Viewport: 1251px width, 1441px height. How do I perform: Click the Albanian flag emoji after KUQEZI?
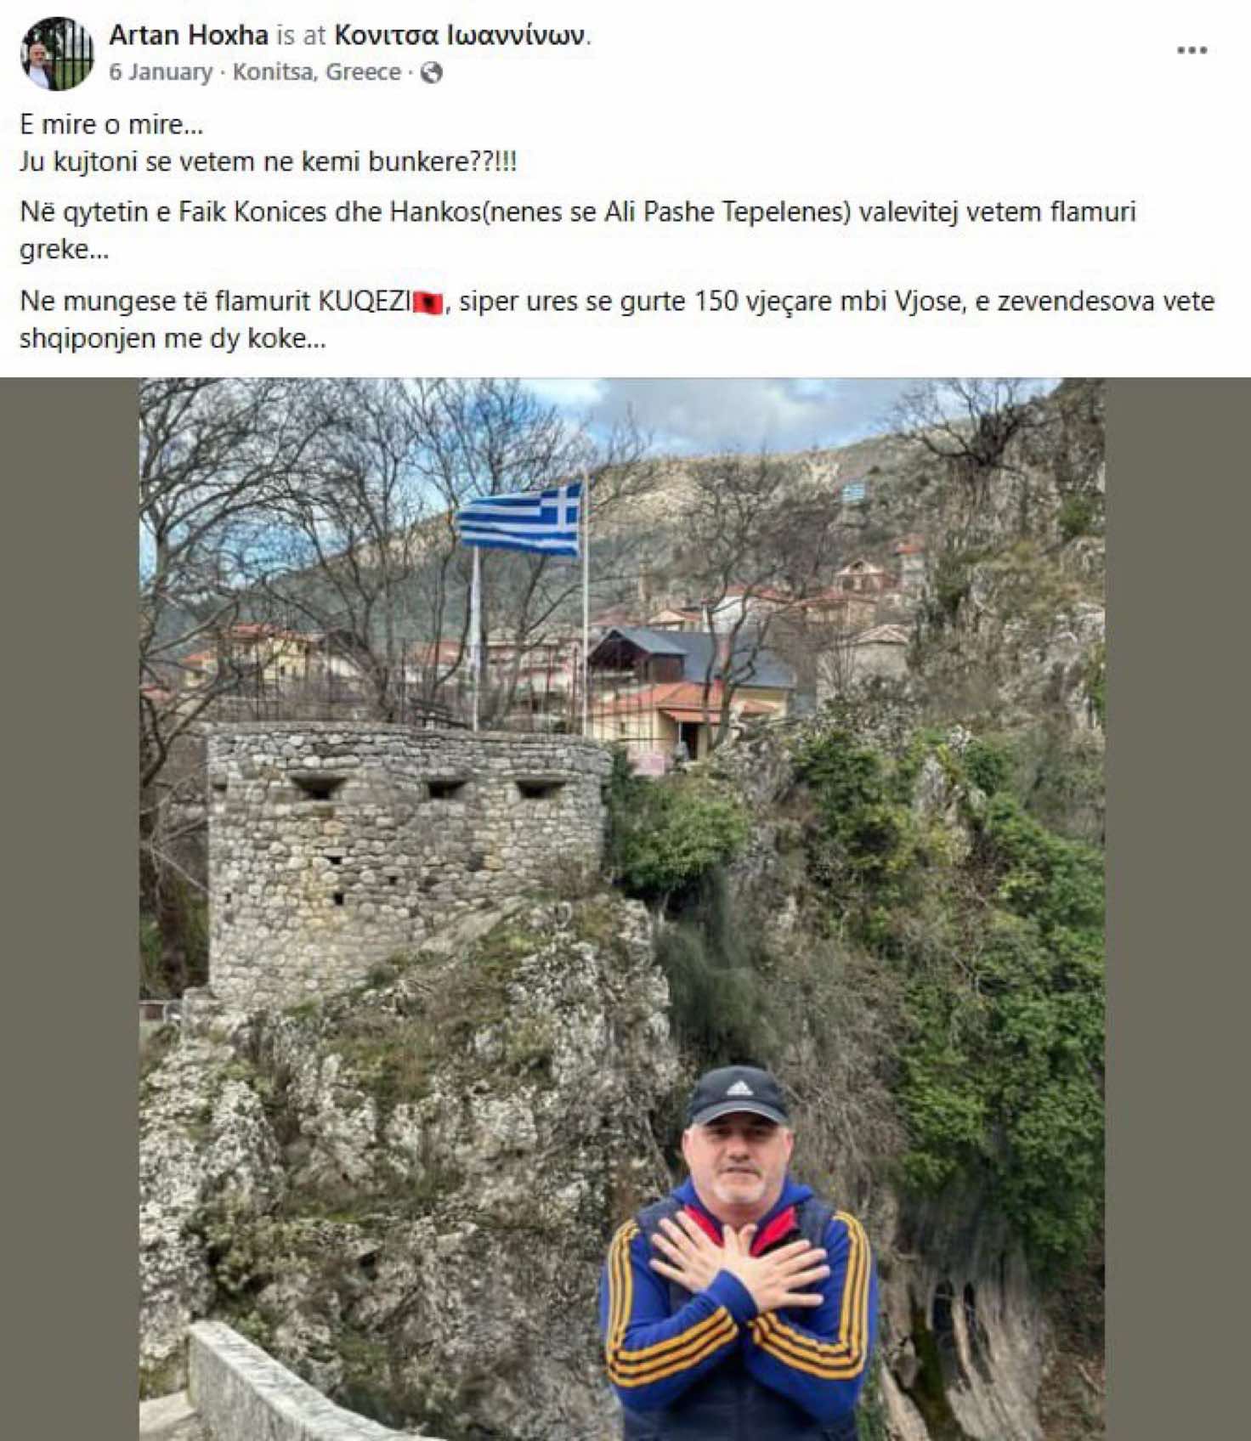click(428, 302)
